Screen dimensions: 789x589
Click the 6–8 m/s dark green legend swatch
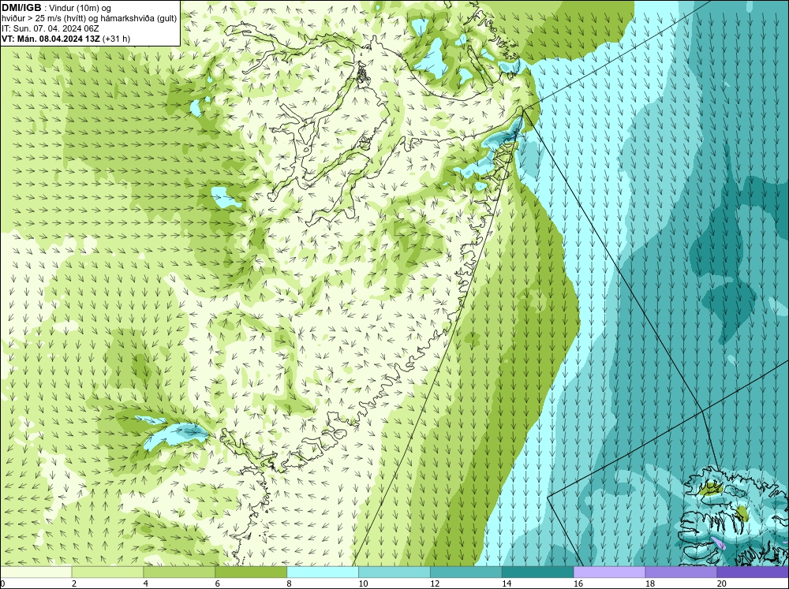pyautogui.click(x=251, y=572)
